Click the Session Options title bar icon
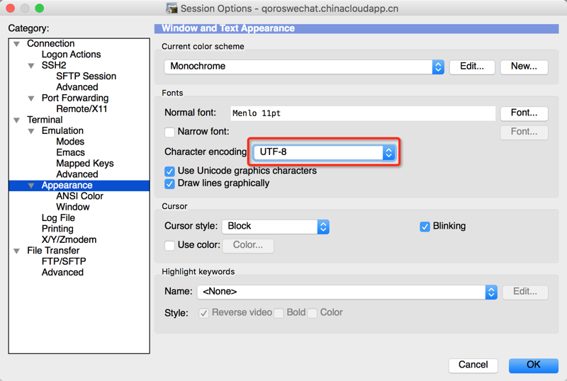The width and height of the screenshot is (567, 381). (x=172, y=8)
